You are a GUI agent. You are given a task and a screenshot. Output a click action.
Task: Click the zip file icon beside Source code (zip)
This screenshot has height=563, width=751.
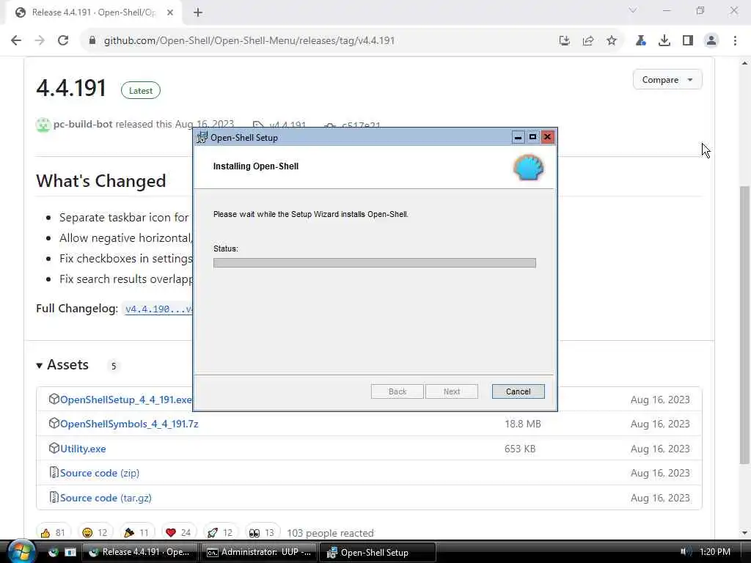(54, 473)
